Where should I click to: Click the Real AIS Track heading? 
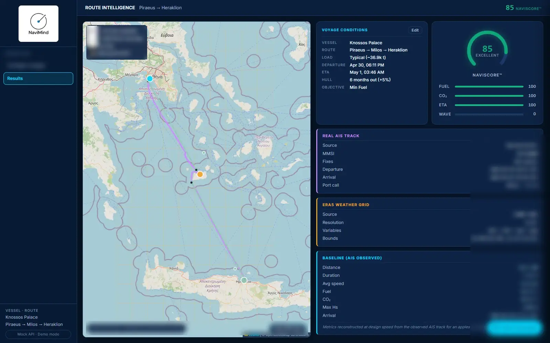[341, 136]
